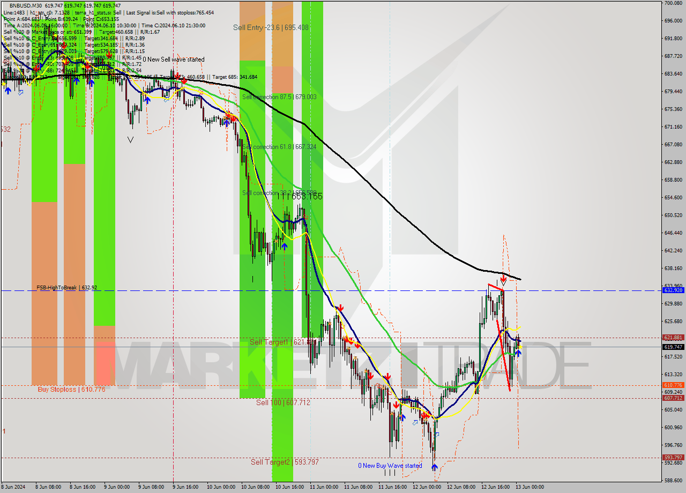Click the 610.776 stoploss price tag on axis

tap(673, 385)
